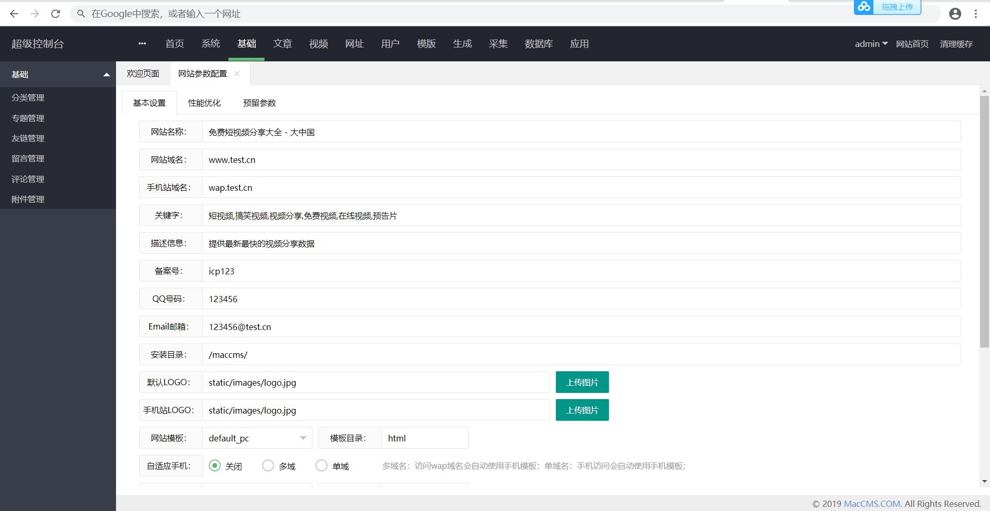The image size is (990, 511).
Task: Click the address bar search field
Action: (505, 14)
